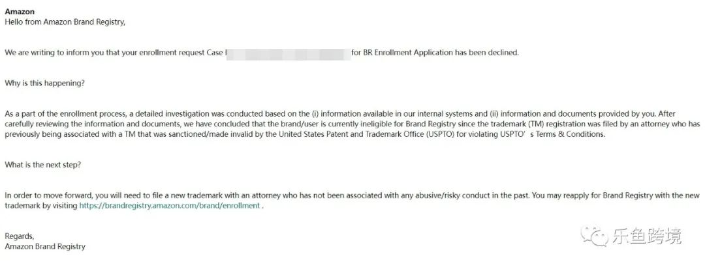Image resolution: width=705 pixels, height=267 pixels.
Task: Click the blurred case ID field
Action: (287, 53)
